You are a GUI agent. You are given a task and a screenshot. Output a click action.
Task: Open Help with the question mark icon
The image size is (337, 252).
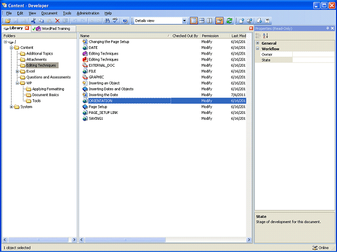(x=125, y=21)
